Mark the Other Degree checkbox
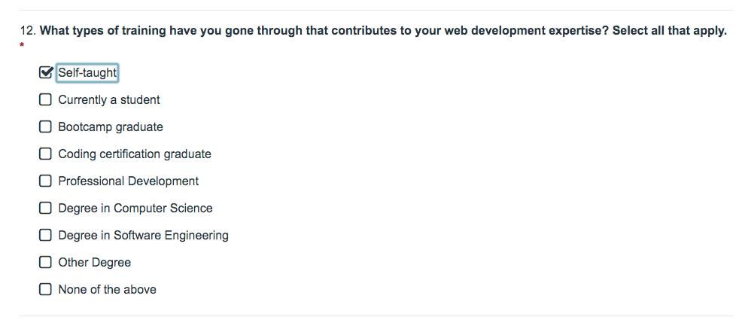The height and width of the screenshot is (320, 739). 46,262
